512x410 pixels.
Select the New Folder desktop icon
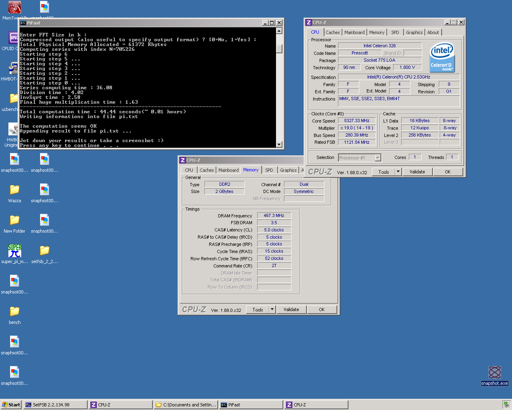point(14,220)
